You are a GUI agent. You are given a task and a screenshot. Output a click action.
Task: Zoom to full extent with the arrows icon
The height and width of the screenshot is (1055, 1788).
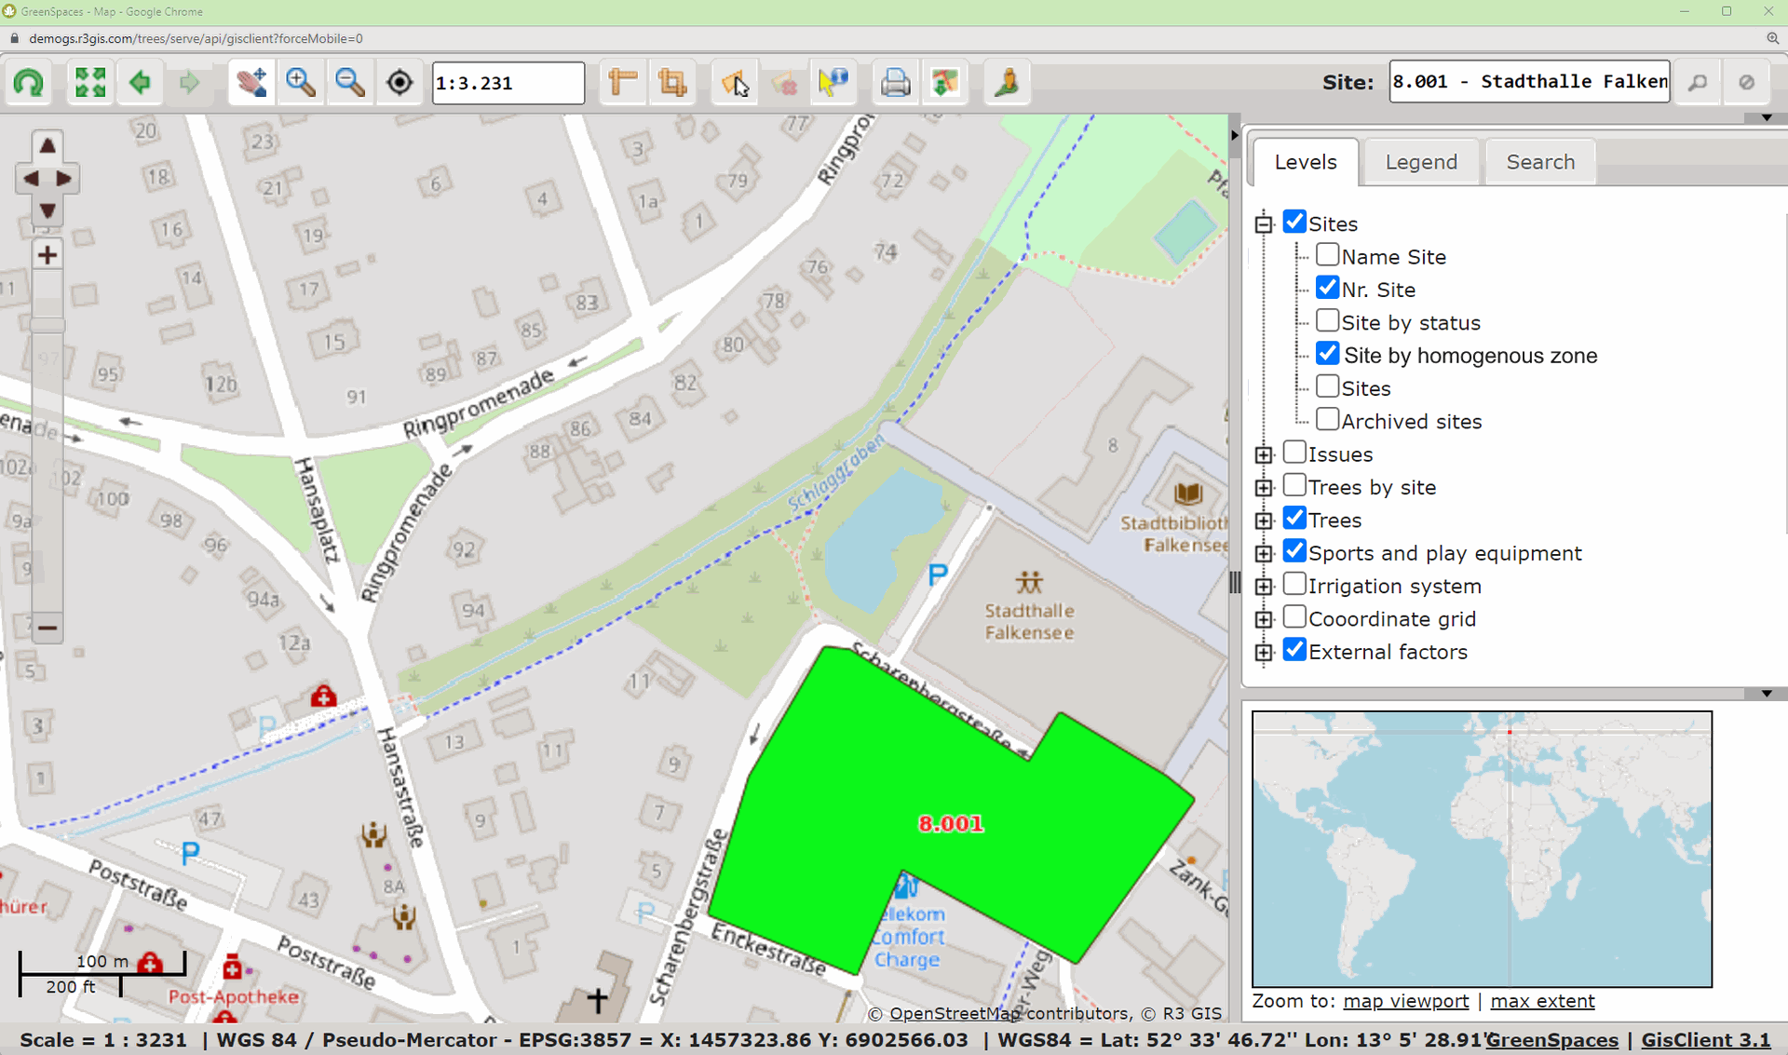[90, 83]
